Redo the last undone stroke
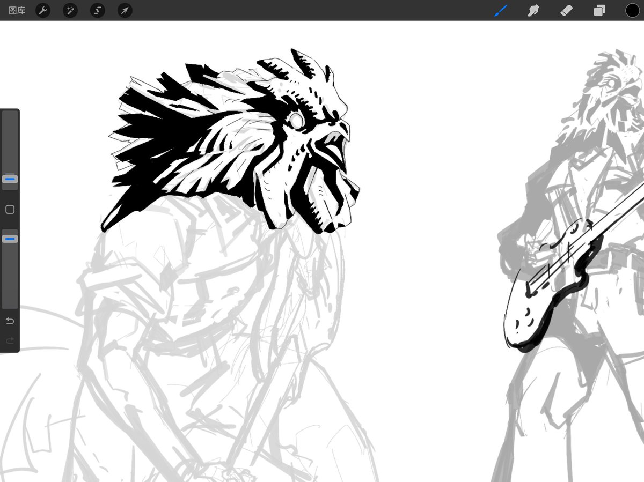 [10, 340]
